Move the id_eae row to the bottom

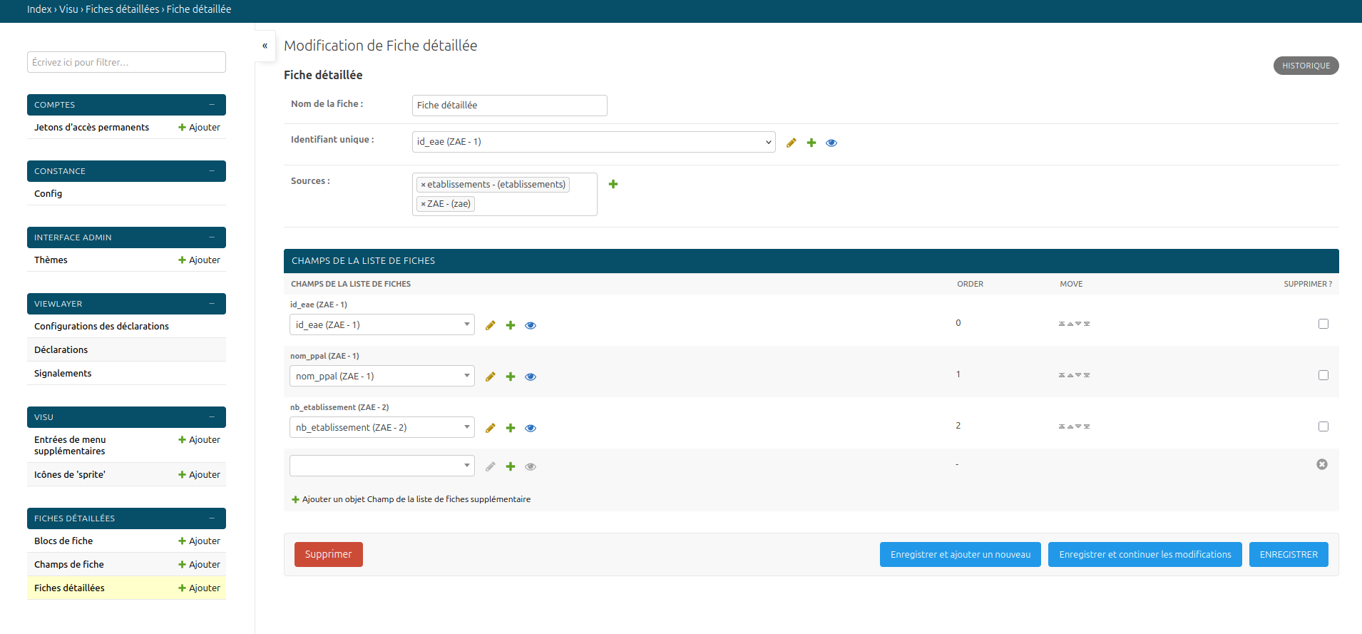point(1087,324)
